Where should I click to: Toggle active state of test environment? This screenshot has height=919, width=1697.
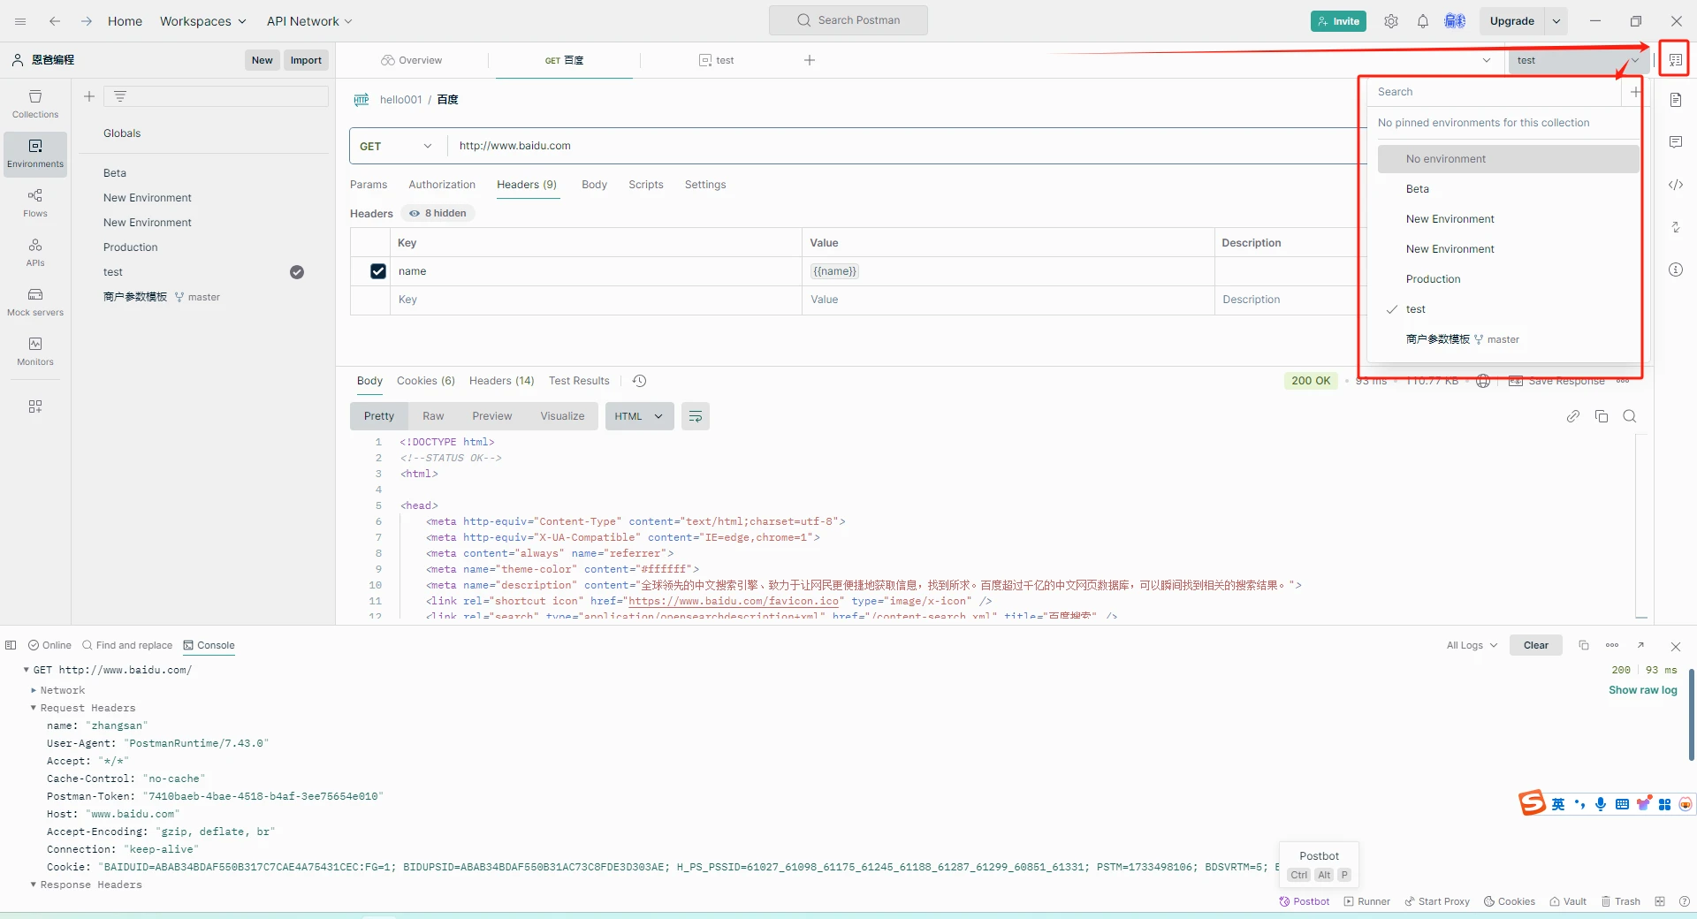[x=297, y=272]
